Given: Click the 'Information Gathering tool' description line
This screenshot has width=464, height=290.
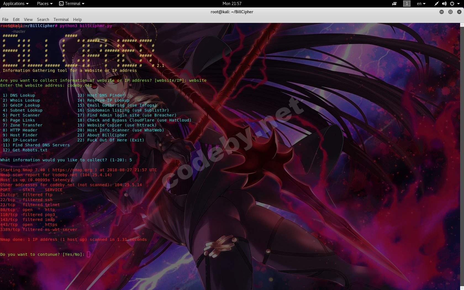Looking at the screenshot, I should coord(70,70).
